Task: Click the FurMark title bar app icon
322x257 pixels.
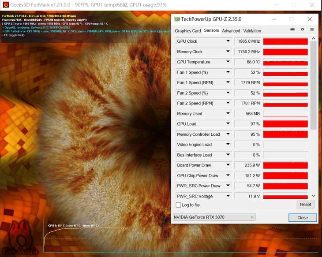Action: 5,4
